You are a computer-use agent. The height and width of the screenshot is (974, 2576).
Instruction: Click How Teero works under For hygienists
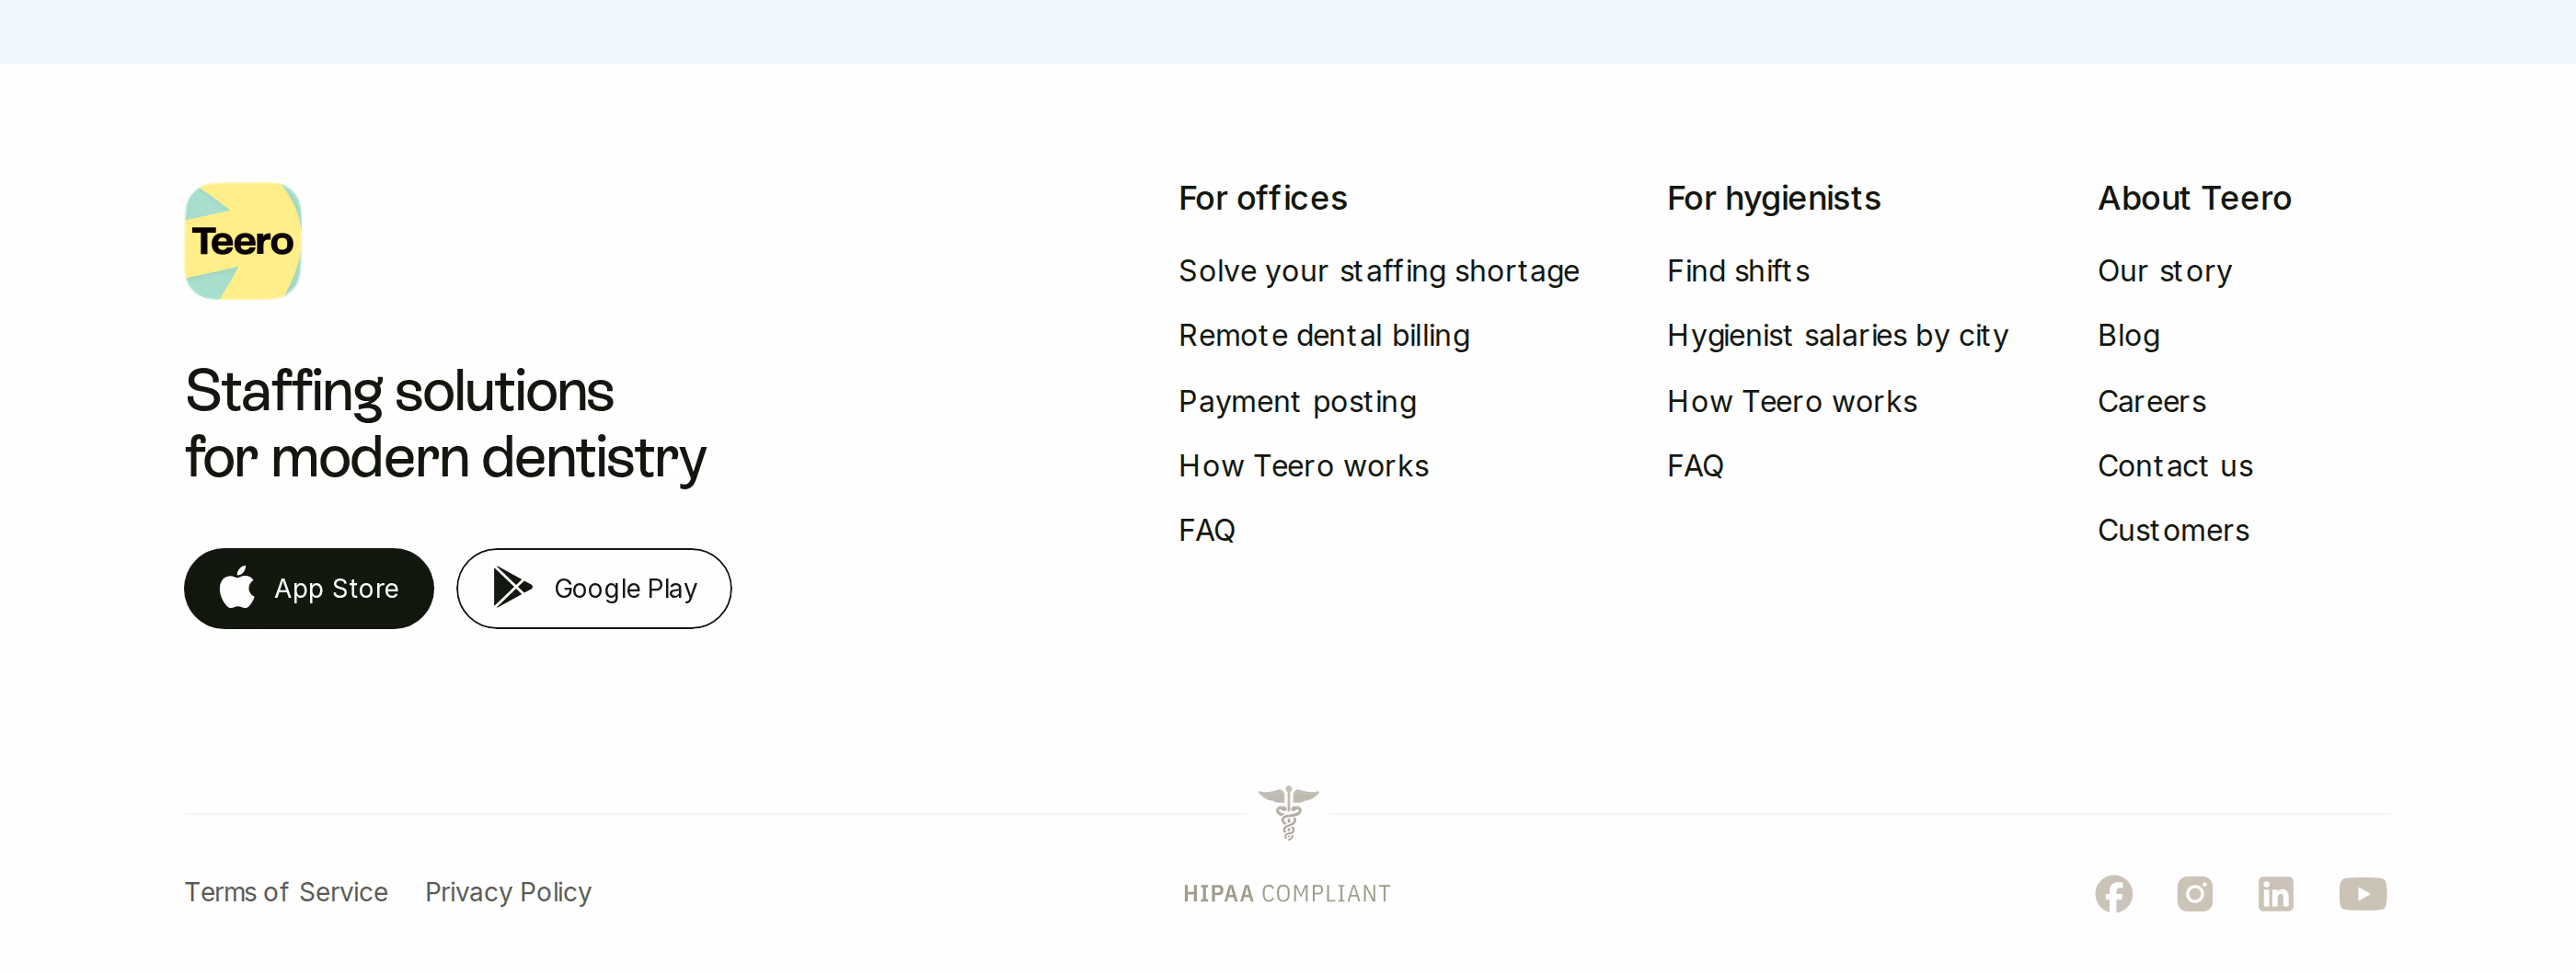(1792, 402)
